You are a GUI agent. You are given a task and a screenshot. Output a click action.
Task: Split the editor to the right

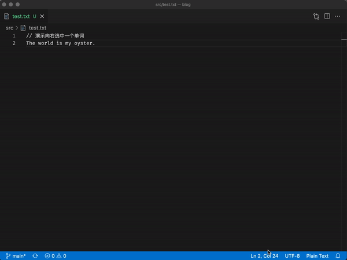coord(327,16)
